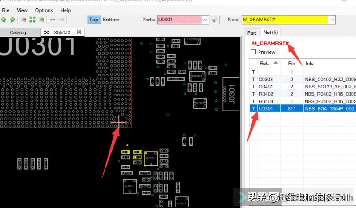
Task: Select the Q0401 row in net list
Action: (x=303, y=87)
